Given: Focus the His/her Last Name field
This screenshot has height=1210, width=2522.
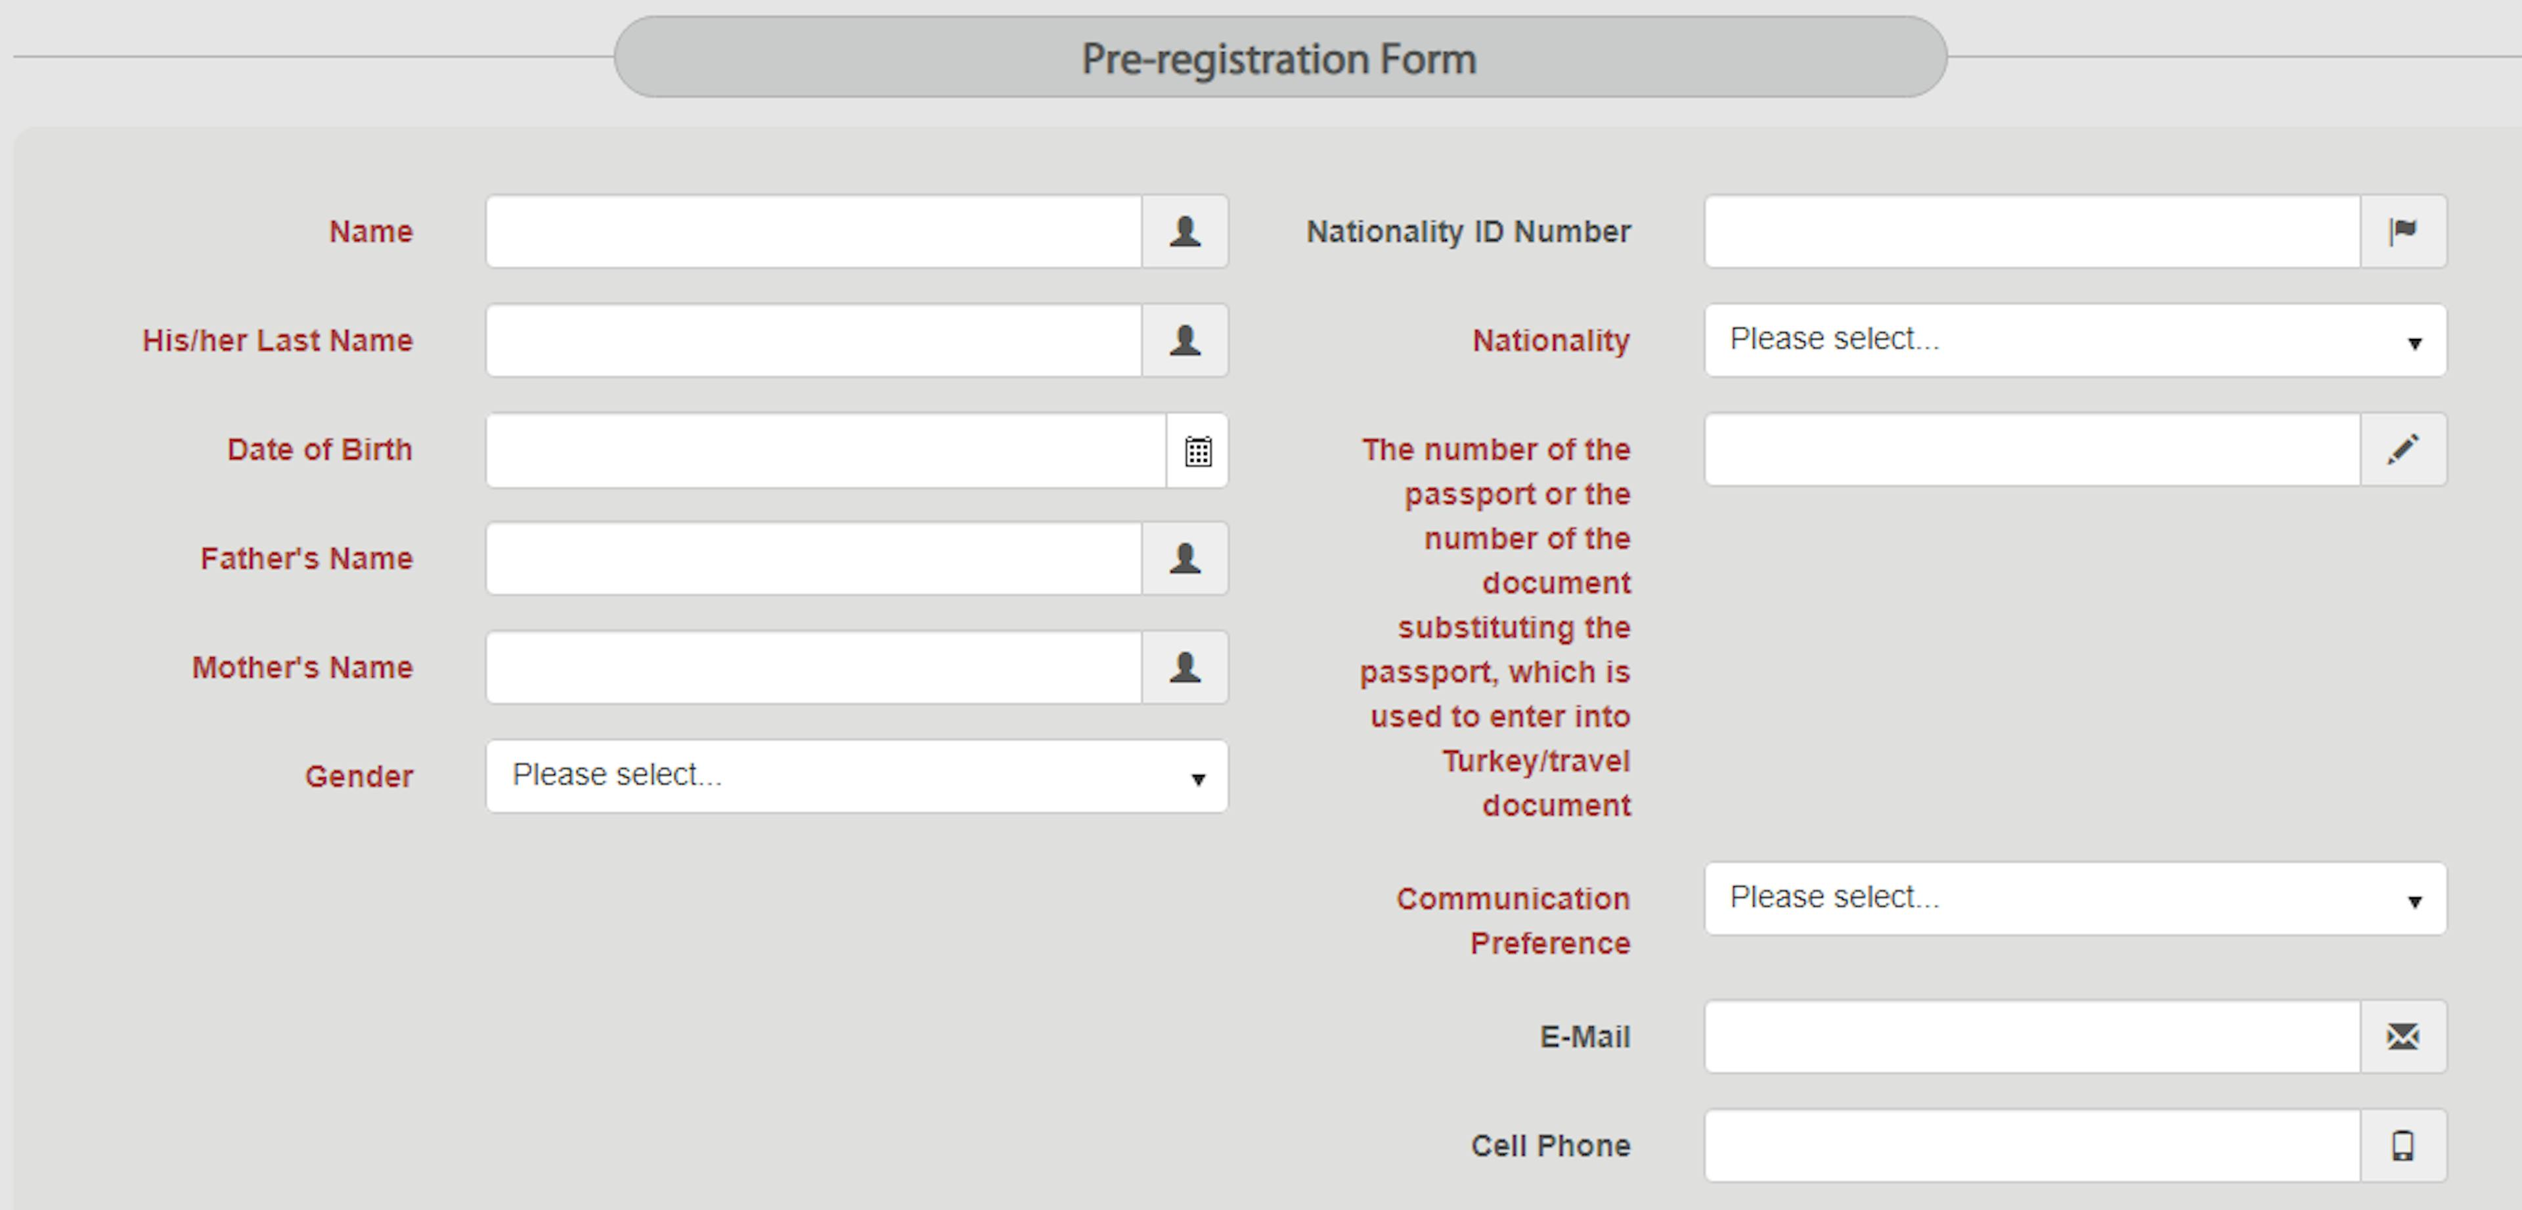Looking at the screenshot, I should click(x=814, y=341).
